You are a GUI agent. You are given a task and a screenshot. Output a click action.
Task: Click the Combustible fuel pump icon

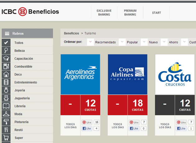6,67
